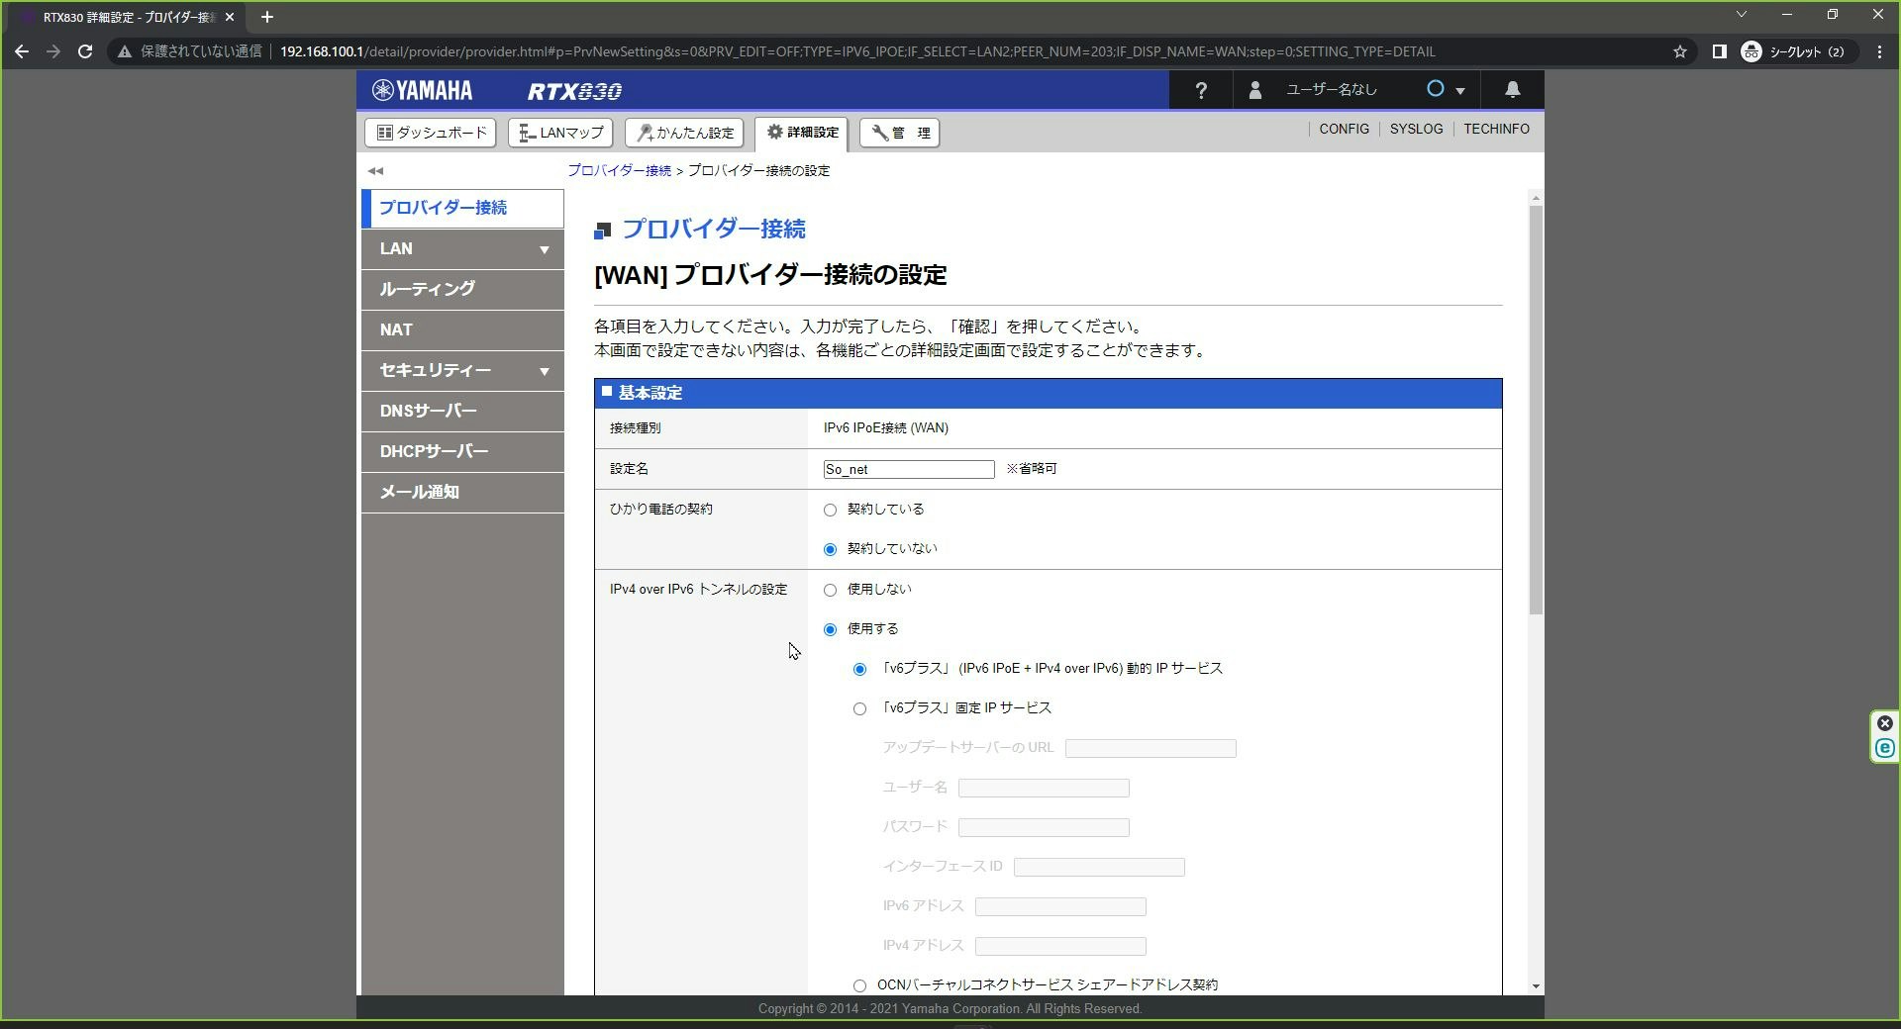
Task: Click the browser address bar URL
Action: [x=857, y=51]
